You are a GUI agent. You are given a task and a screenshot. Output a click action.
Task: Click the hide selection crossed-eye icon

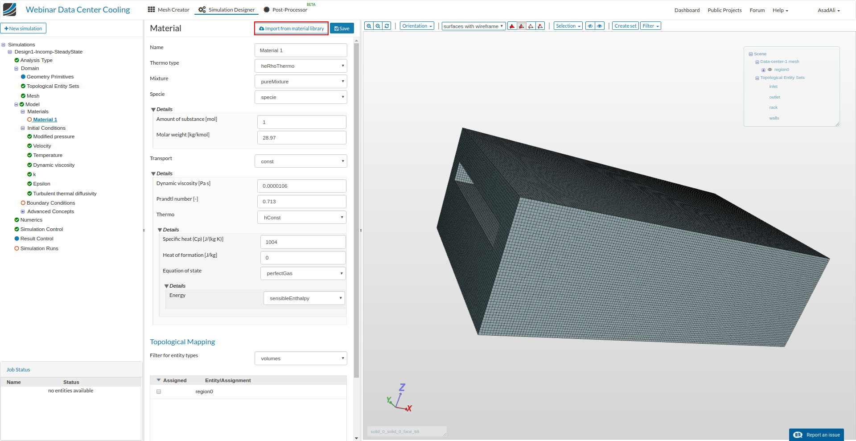(x=590, y=26)
